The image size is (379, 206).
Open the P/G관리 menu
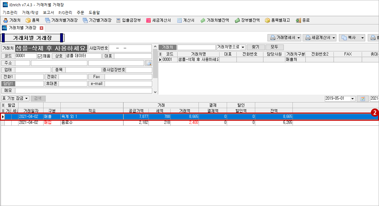pos(65,13)
